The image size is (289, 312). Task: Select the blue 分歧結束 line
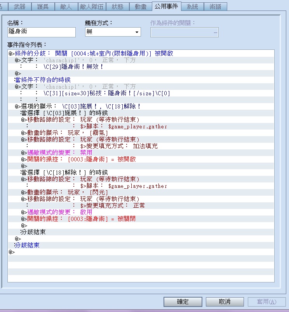pos(141,245)
